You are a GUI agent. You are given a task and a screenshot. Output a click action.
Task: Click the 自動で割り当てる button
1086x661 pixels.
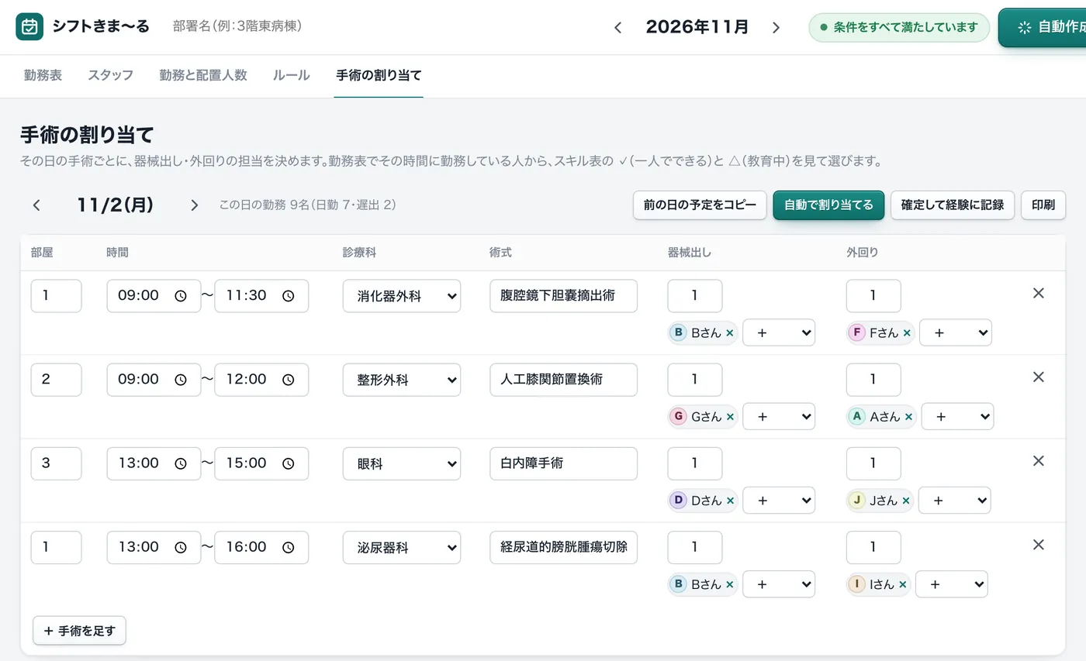[828, 205]
